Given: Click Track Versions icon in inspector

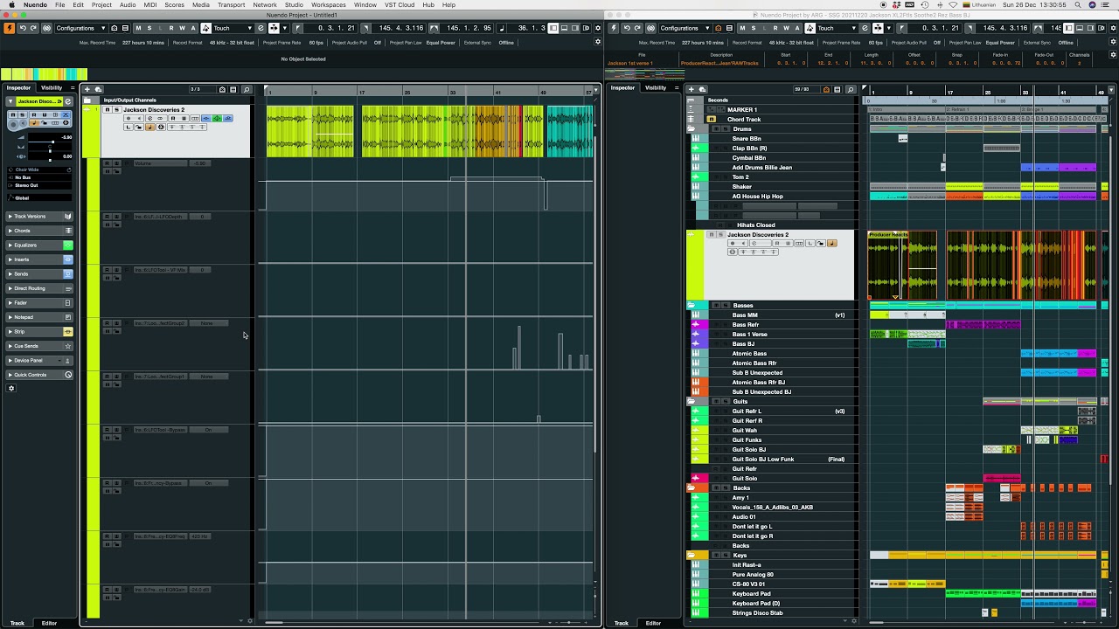Looking at the screenshot, I should coord(68,217).
